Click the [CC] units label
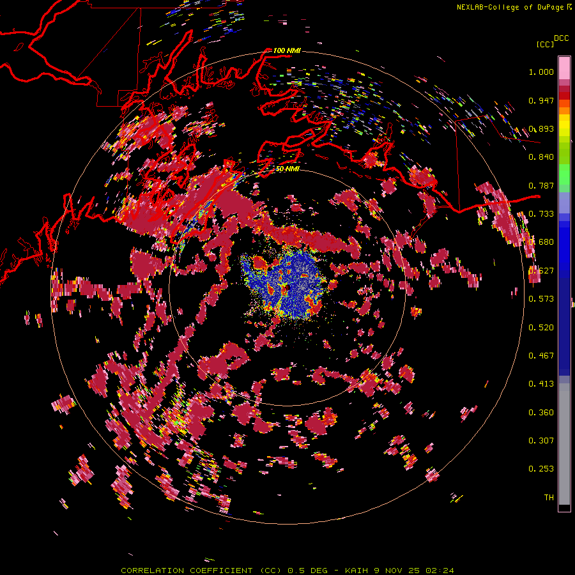Viewport: 575px width, 575px height. tap(545, 44)
